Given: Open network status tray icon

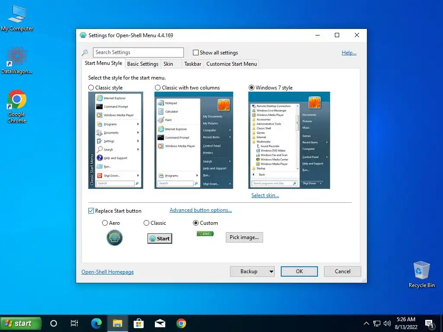Looking at the screenshot, I should [377, 323].
